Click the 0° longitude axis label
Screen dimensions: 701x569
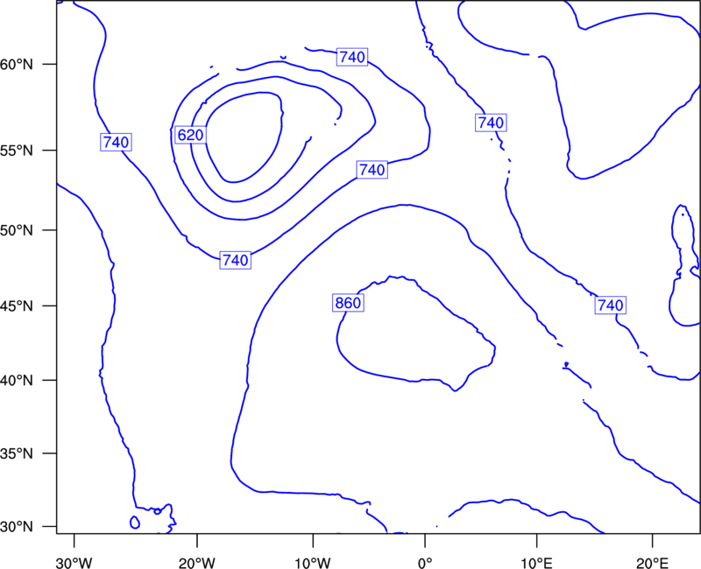point(425,563)
